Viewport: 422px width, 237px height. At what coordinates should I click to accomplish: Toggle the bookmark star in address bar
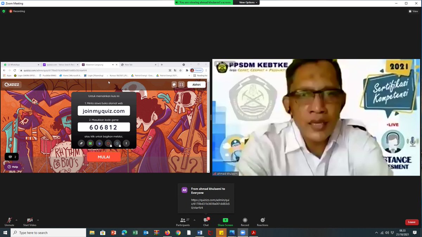181,70
